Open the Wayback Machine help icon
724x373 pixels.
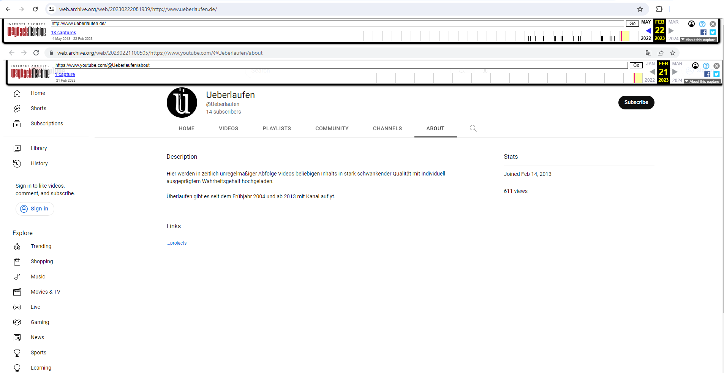tap(702, 24)
